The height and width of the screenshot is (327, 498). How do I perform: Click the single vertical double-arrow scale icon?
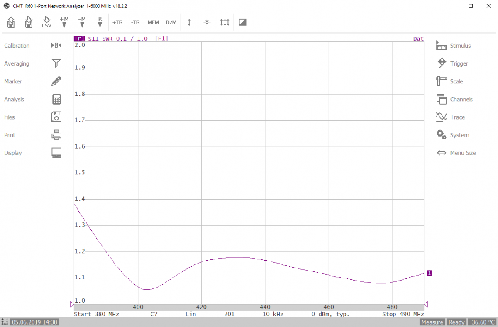pyautogui.click(x=189, y=22)
